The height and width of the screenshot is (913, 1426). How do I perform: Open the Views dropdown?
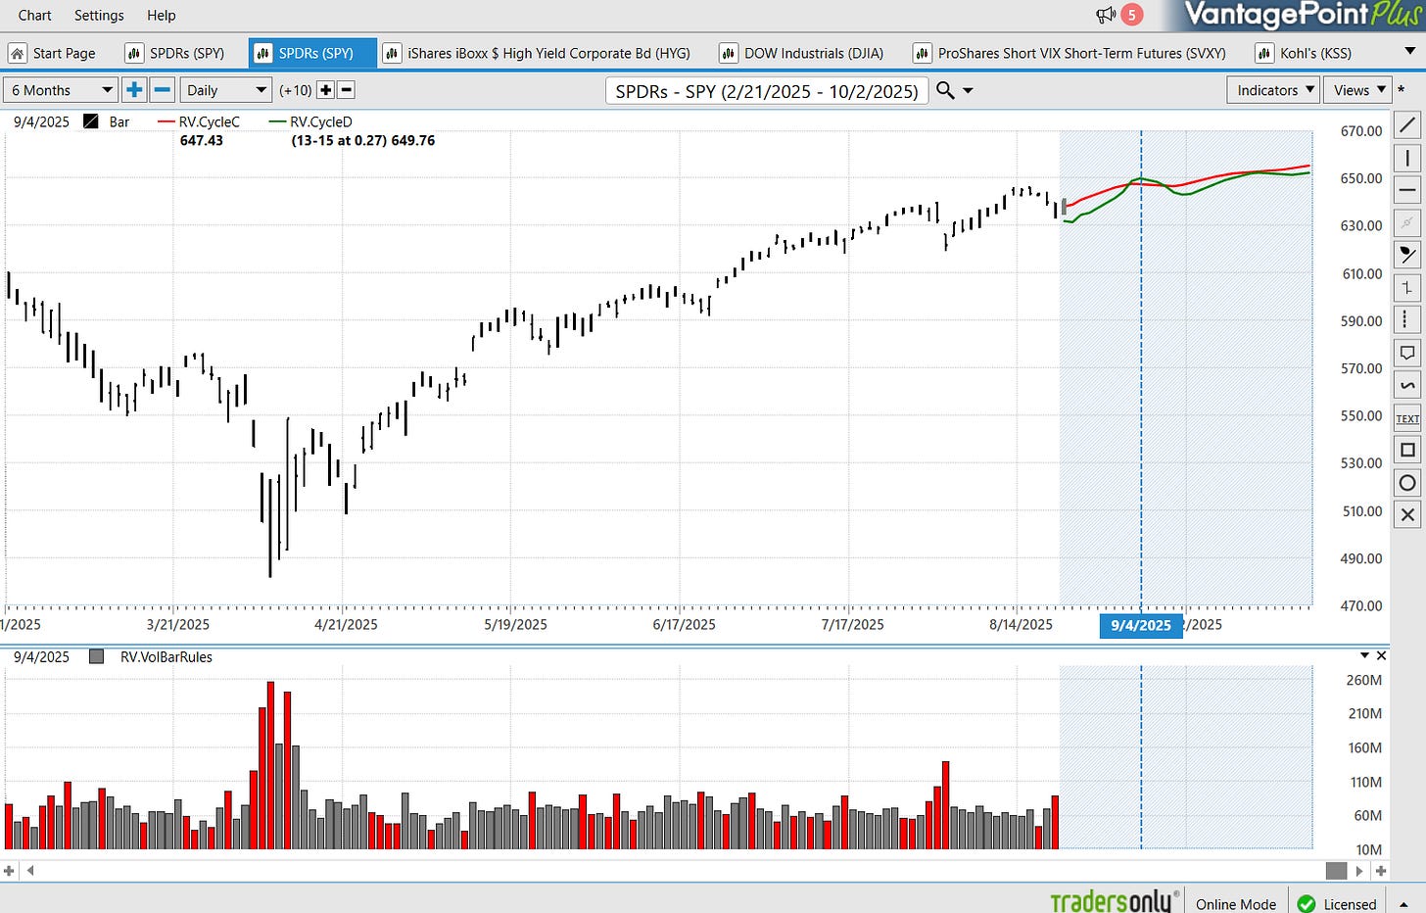coord(1357,90)
